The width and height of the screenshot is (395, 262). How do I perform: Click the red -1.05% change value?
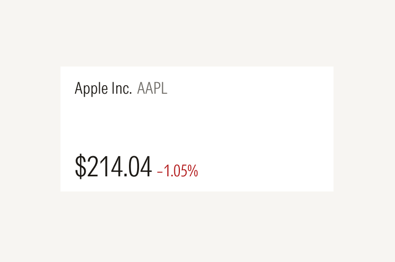(x=177, y=171)
